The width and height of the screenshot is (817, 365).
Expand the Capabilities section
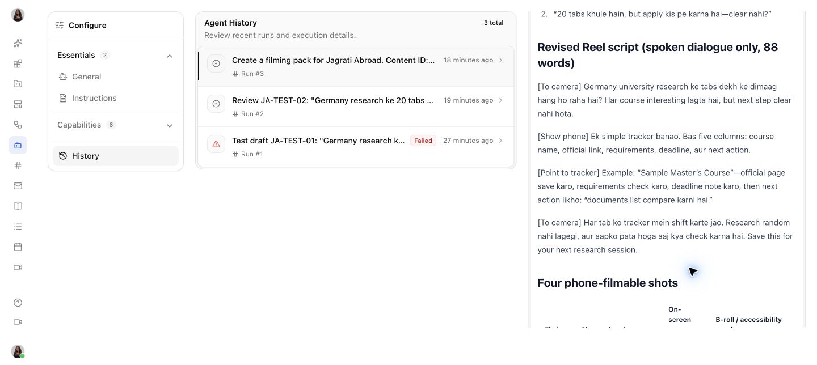coord(170,125)
